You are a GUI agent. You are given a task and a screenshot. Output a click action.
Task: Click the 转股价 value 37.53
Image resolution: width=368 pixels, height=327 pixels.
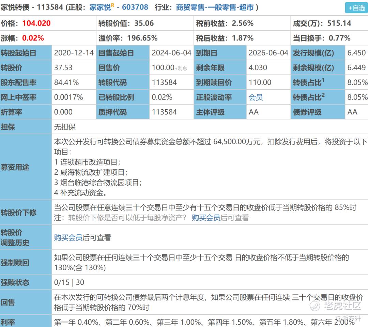point(63,67)
